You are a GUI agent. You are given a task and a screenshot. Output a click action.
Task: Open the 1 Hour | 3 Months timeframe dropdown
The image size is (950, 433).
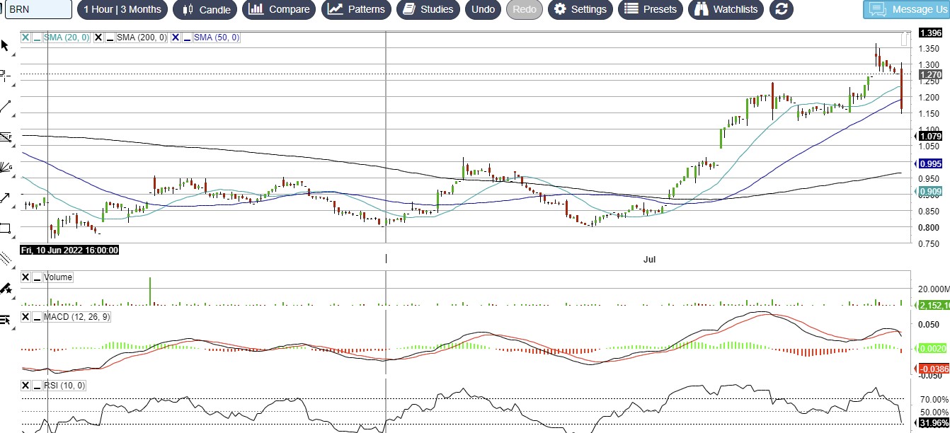click(x=122, y=9)
